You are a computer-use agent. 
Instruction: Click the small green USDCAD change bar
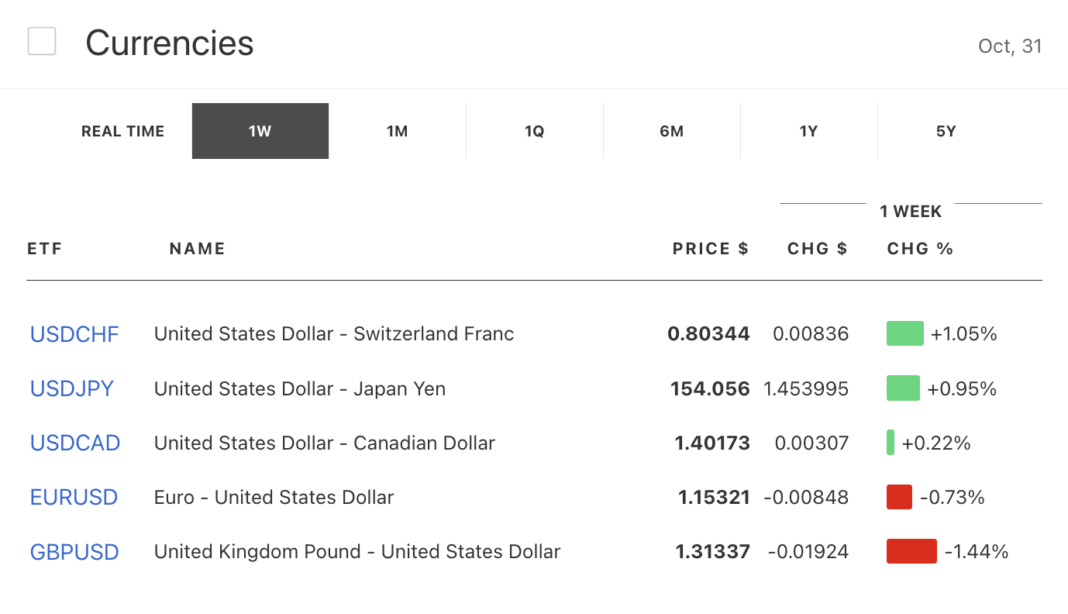(891, 443)
